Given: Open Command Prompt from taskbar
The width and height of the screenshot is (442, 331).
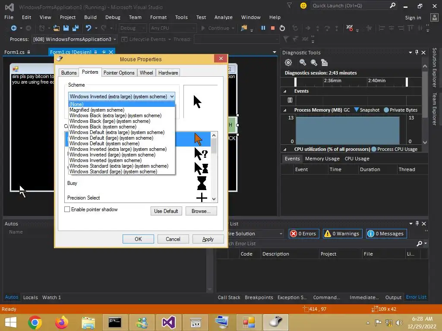Looking at the screenshot, I should pos(115,322).
